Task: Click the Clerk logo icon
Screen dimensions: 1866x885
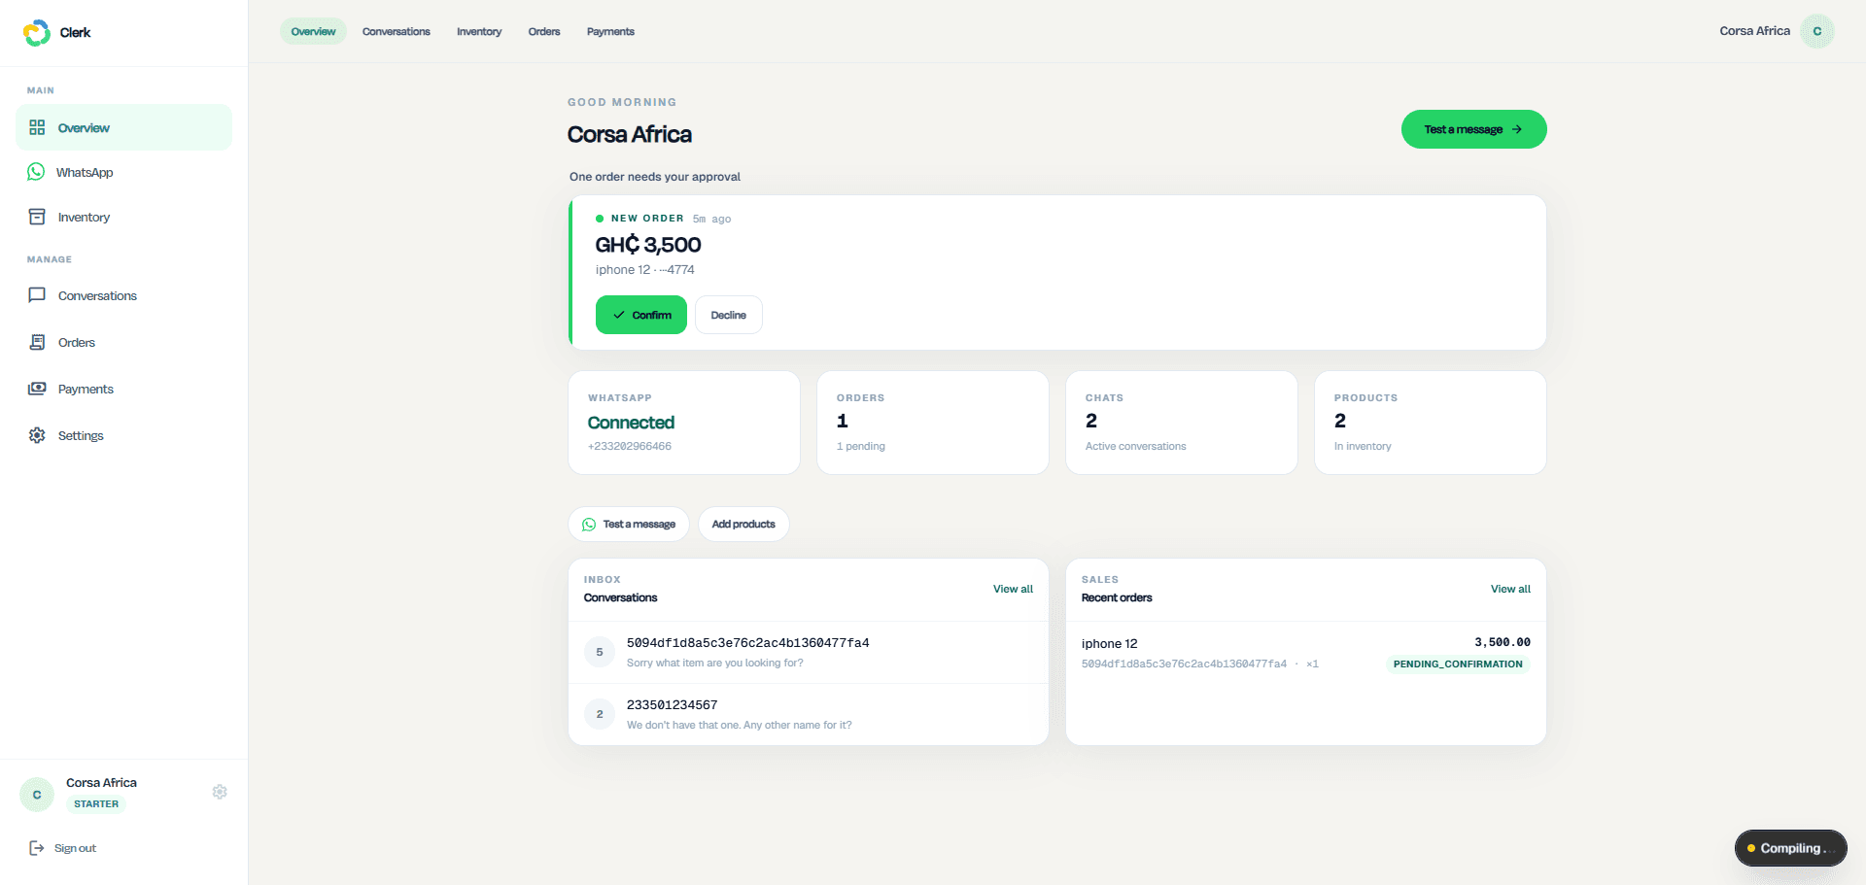Action: [37, 32]
